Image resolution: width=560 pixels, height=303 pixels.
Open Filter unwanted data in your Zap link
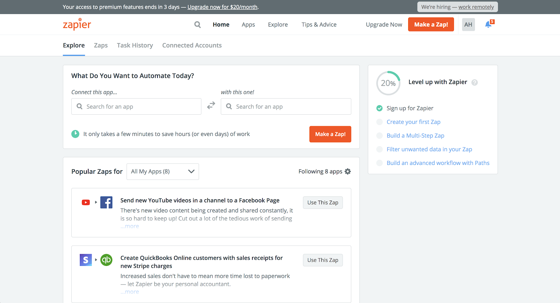[x=429, y=149]
